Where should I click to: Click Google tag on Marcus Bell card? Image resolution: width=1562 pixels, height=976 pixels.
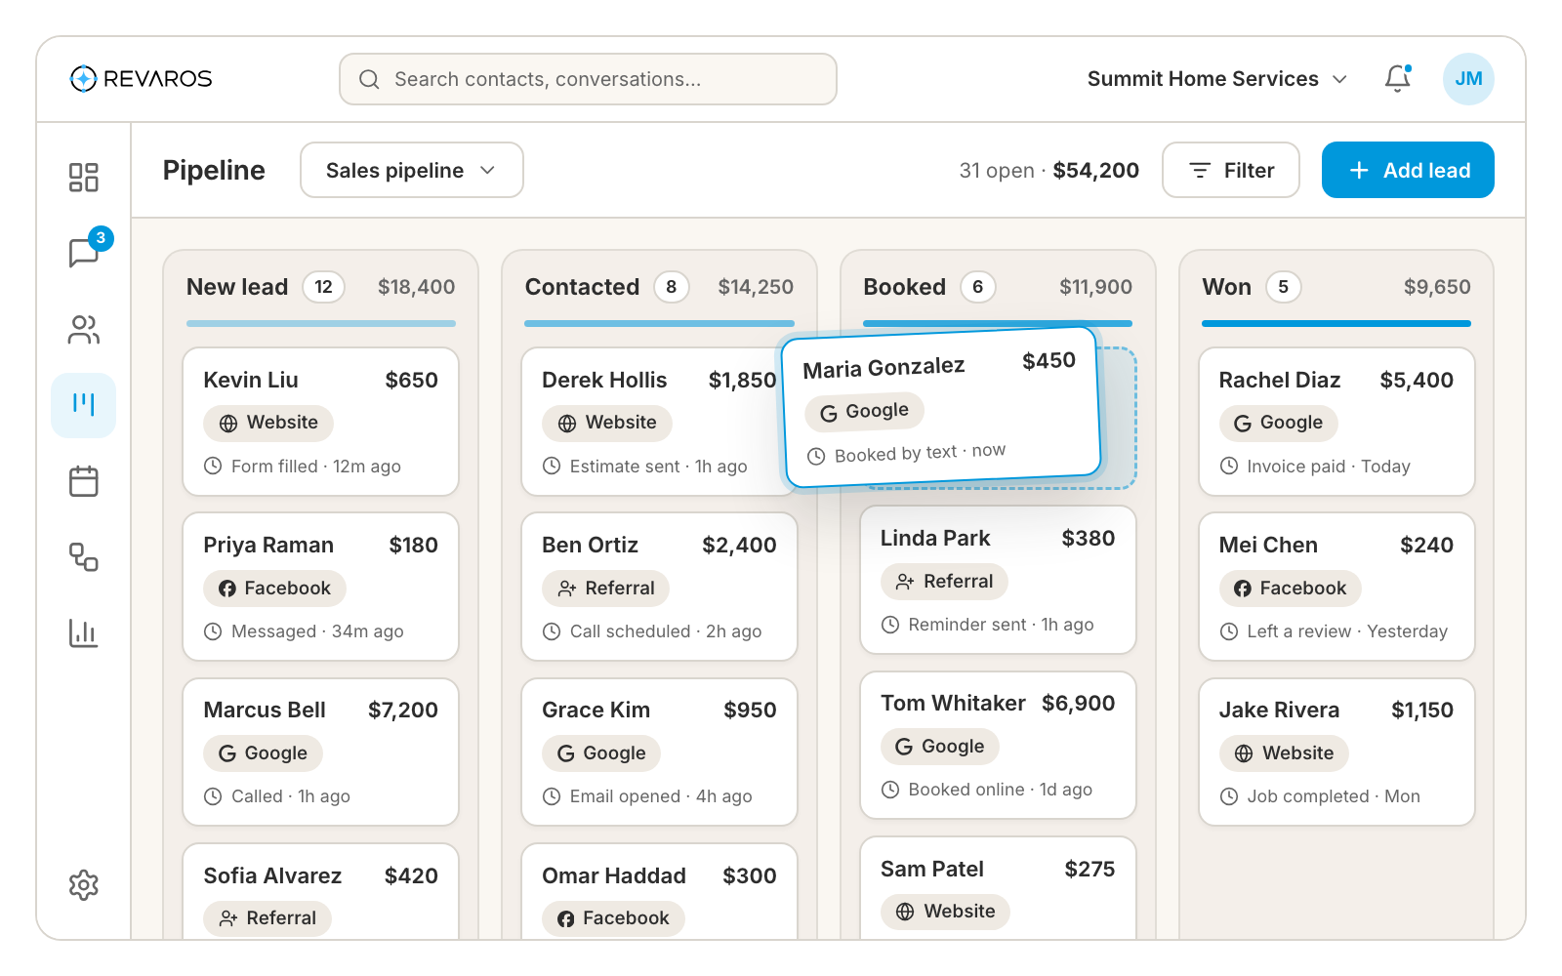coord(263,753)
